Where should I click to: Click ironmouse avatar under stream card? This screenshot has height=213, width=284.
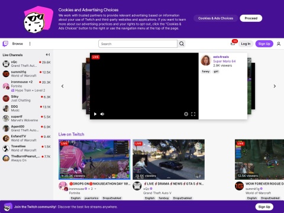pos(63,186)
